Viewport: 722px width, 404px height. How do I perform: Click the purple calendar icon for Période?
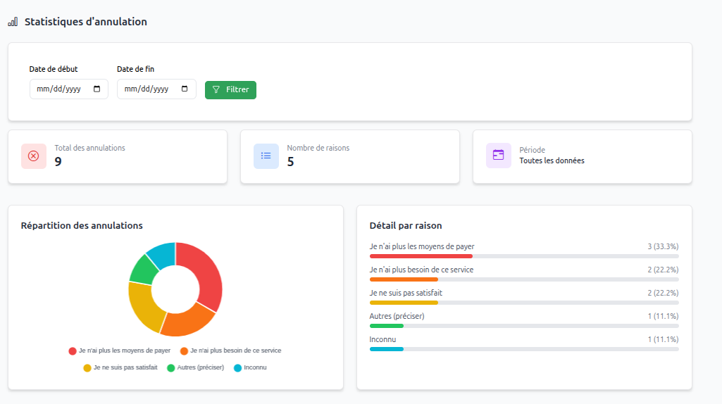pyautogui.click(x=499, y=156)
